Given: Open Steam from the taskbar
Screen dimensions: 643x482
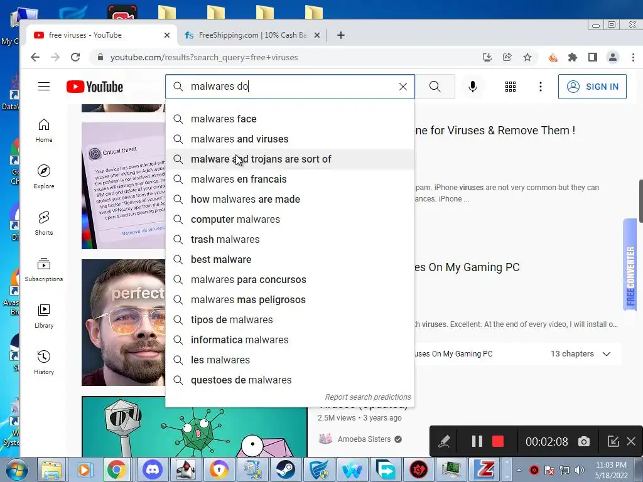Looking at the screenshot, I should 286,469.
